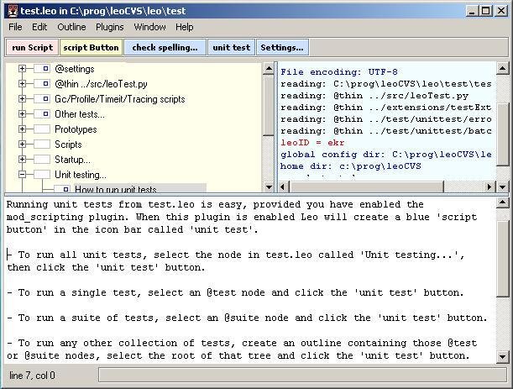
Task: Click log pane vertical scrollbar thumb
Action: 502,134
